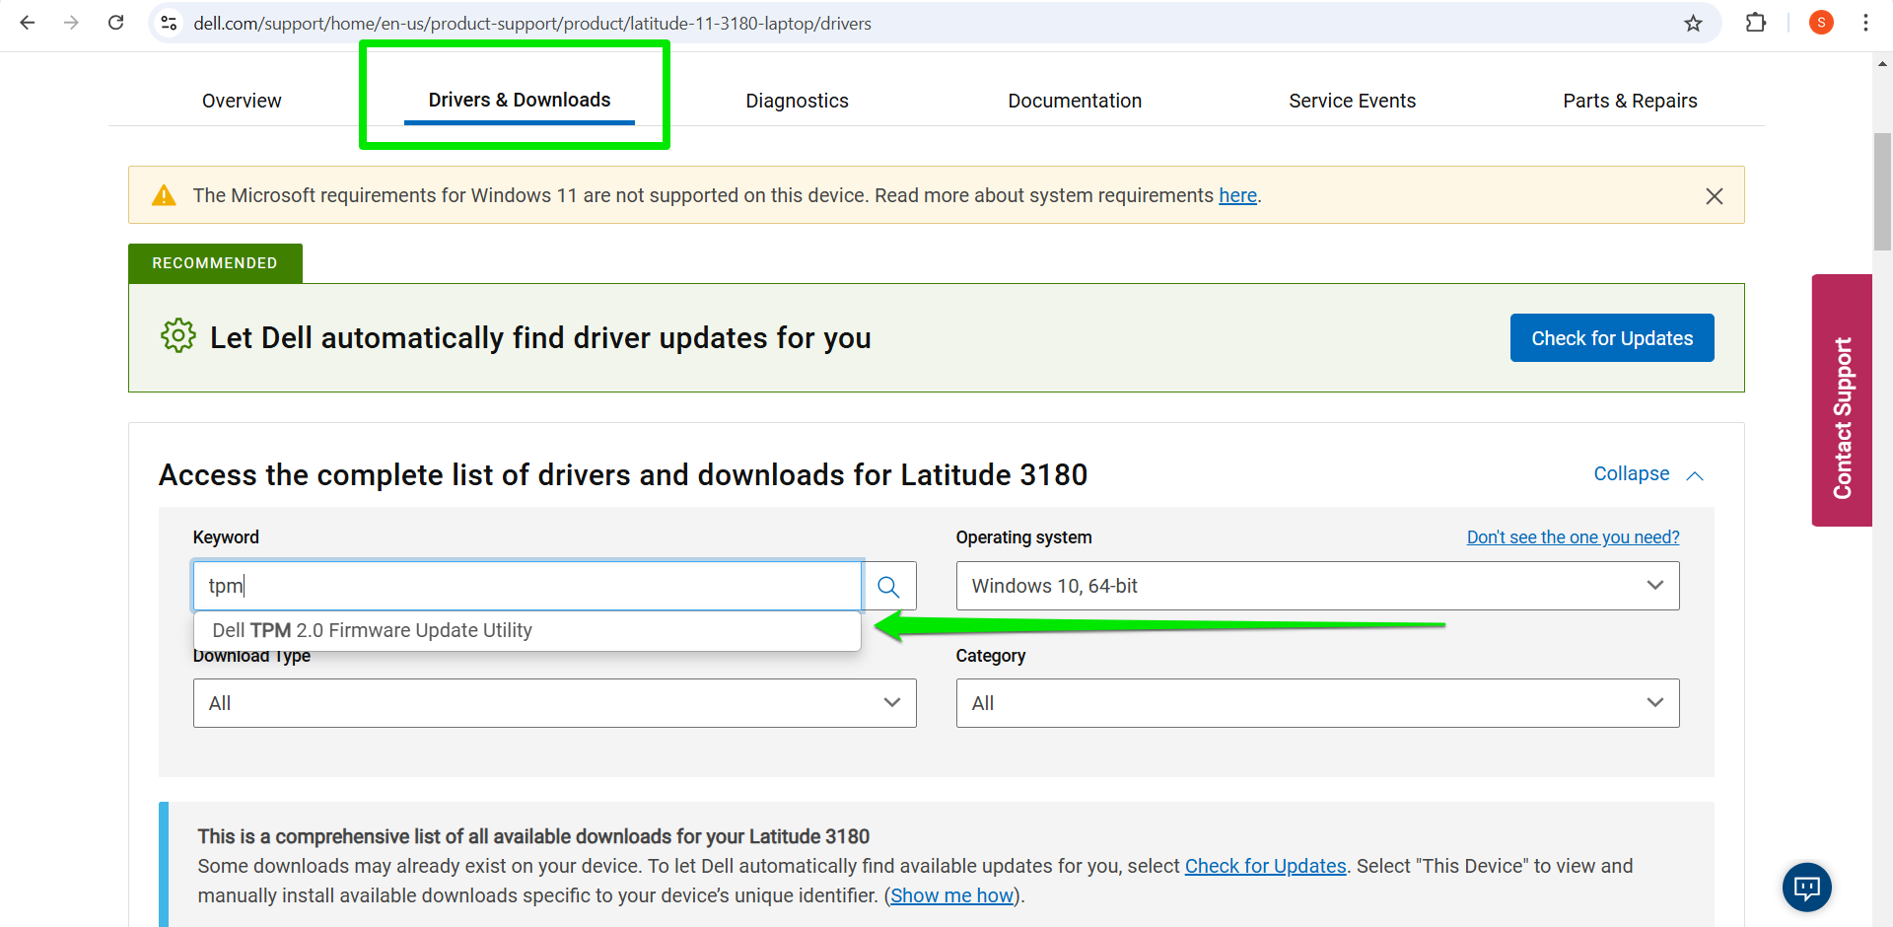Image resolution: width=1893 pixels, height=927 pixels.
Task: Click the RECOMMENDED green label
Action: pyautogui.click(x=215, y=263)
